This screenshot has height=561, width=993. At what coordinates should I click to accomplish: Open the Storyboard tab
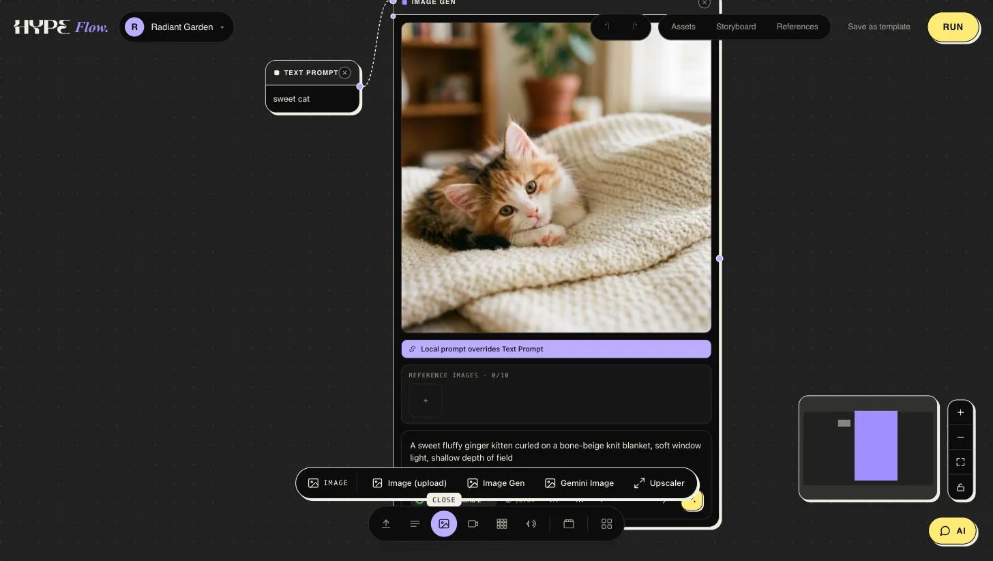point(736,27)
